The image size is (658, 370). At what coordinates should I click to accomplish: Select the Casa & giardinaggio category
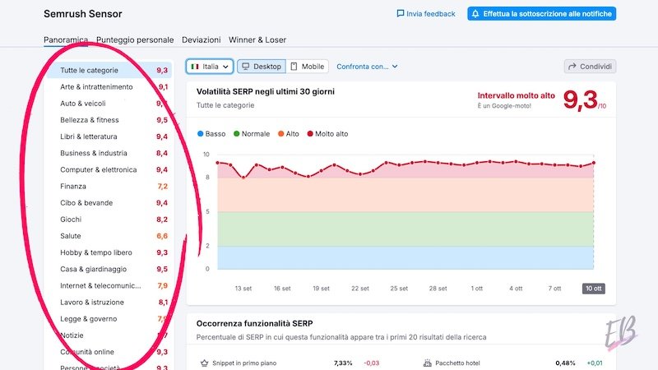[109, 269]
